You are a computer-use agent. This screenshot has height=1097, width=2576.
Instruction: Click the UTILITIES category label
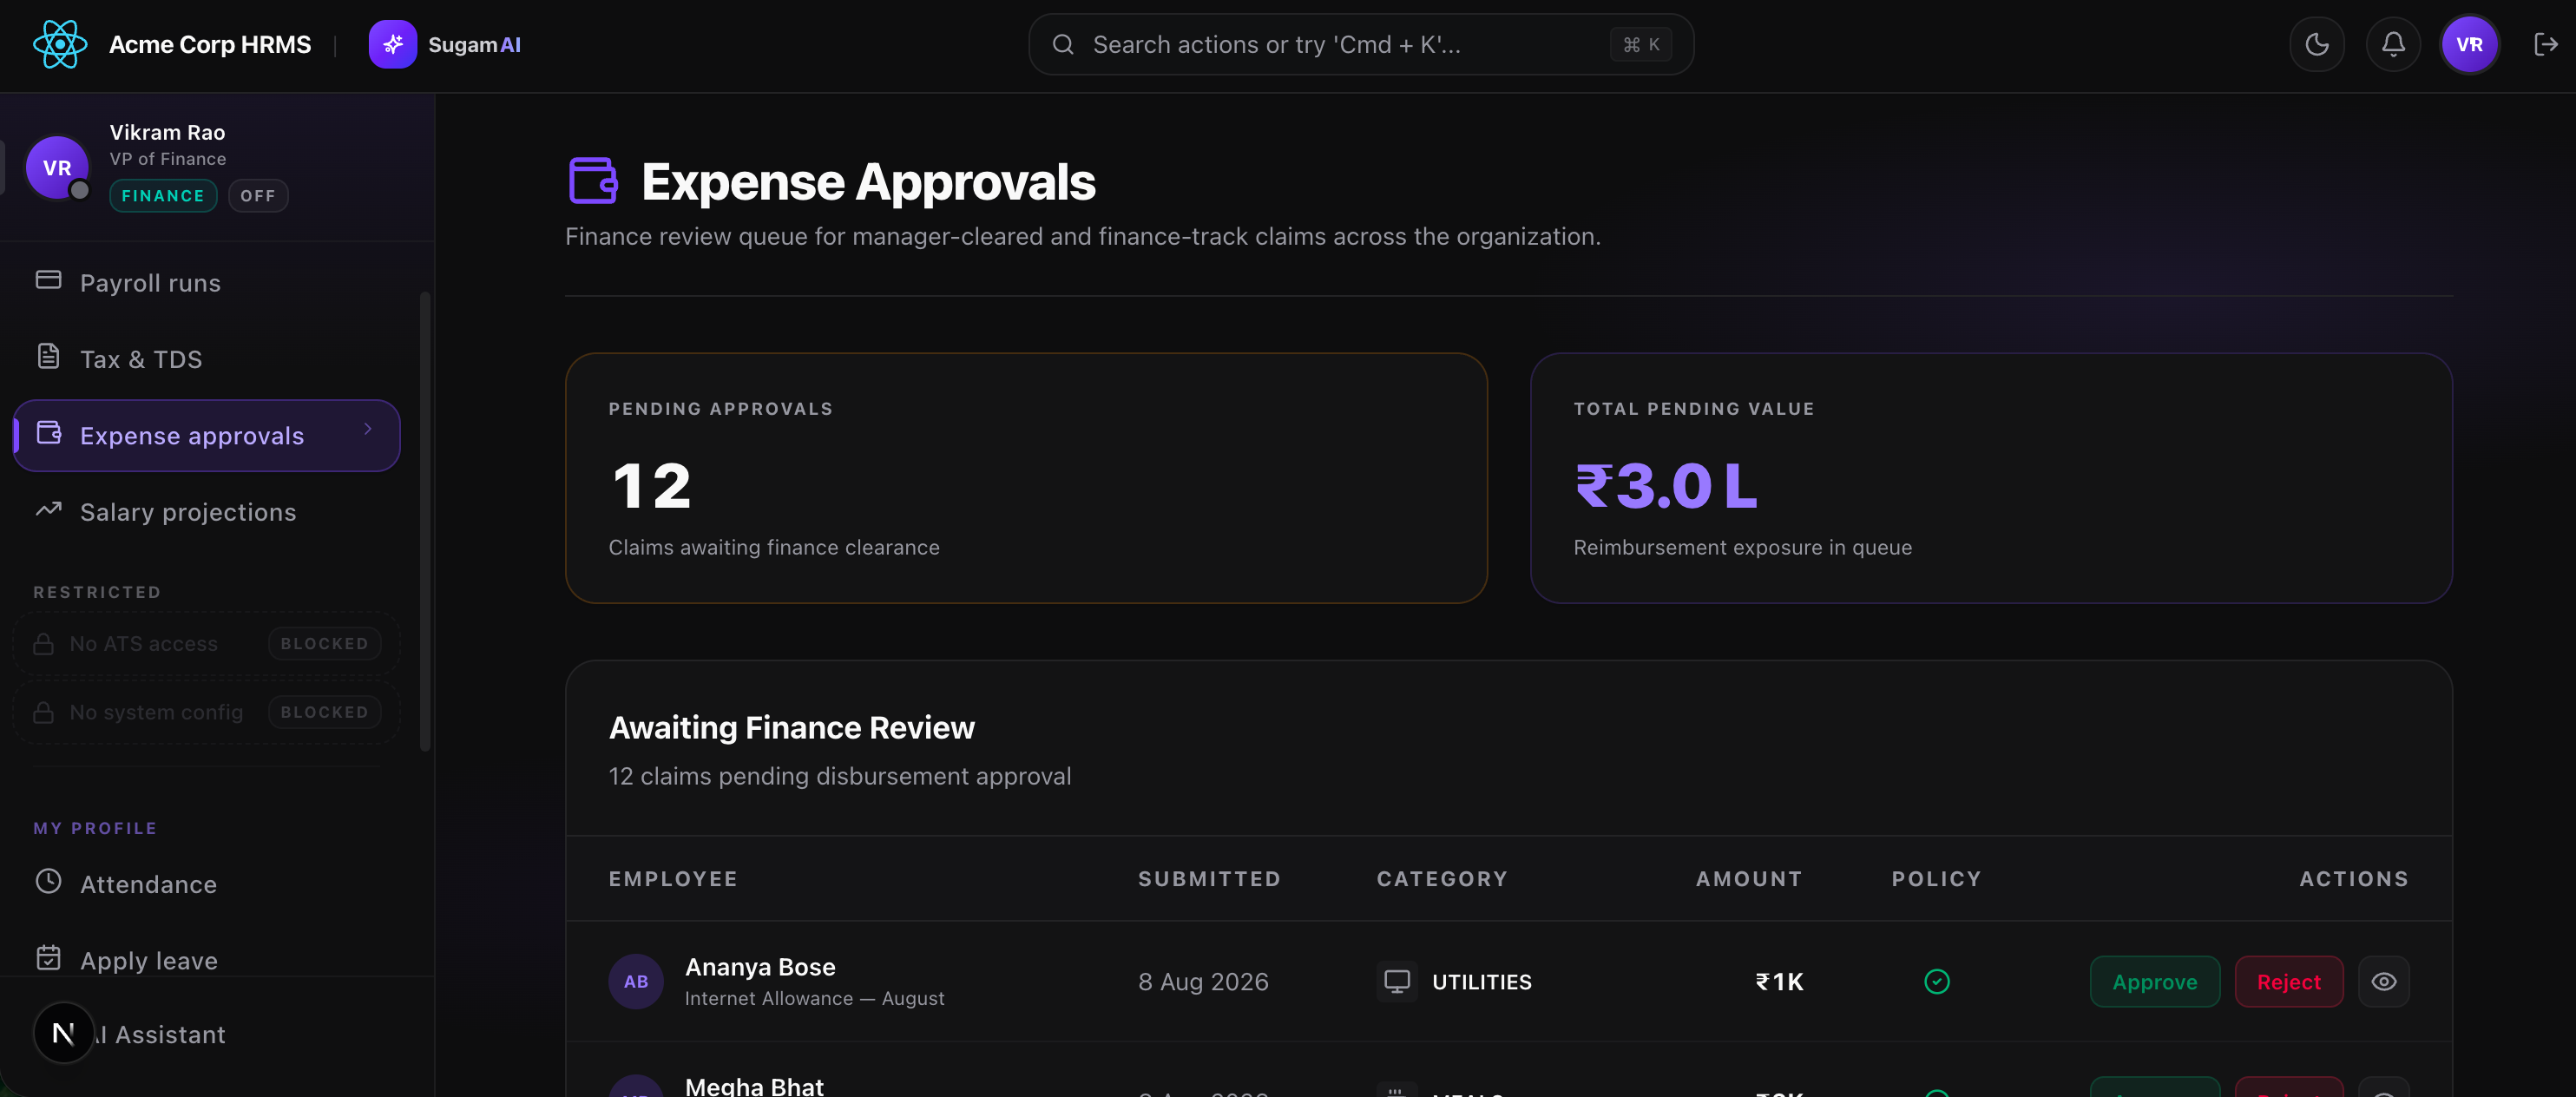click(x=1481, y=982)
